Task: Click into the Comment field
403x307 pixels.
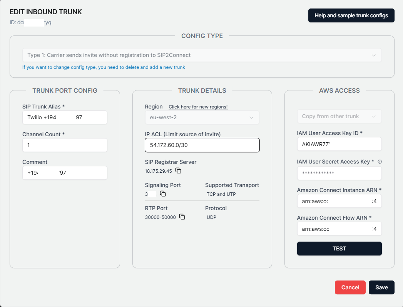Action: [x=65, y=173]
